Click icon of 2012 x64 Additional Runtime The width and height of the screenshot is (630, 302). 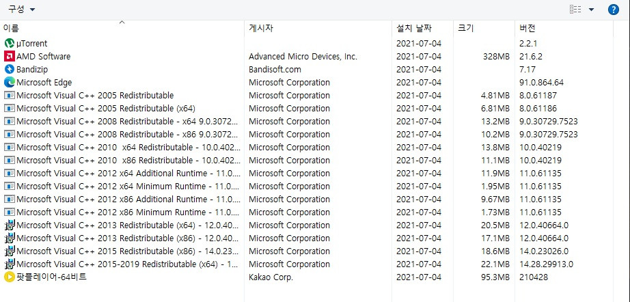pyautogui.click(x=10, y=174)
